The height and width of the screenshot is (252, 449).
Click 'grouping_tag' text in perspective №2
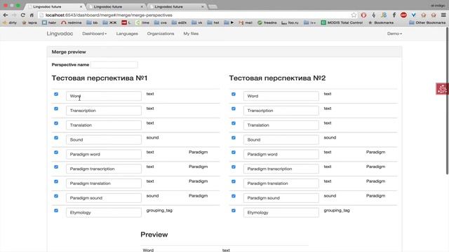337,210
